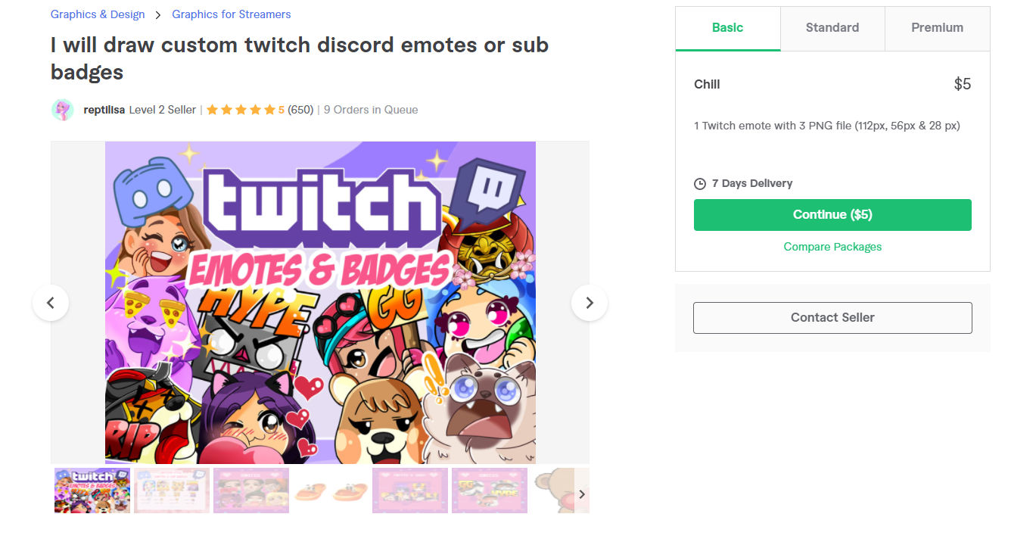1036x542 pixels.
Task: Click Contact Seller button
Action: 832,318
